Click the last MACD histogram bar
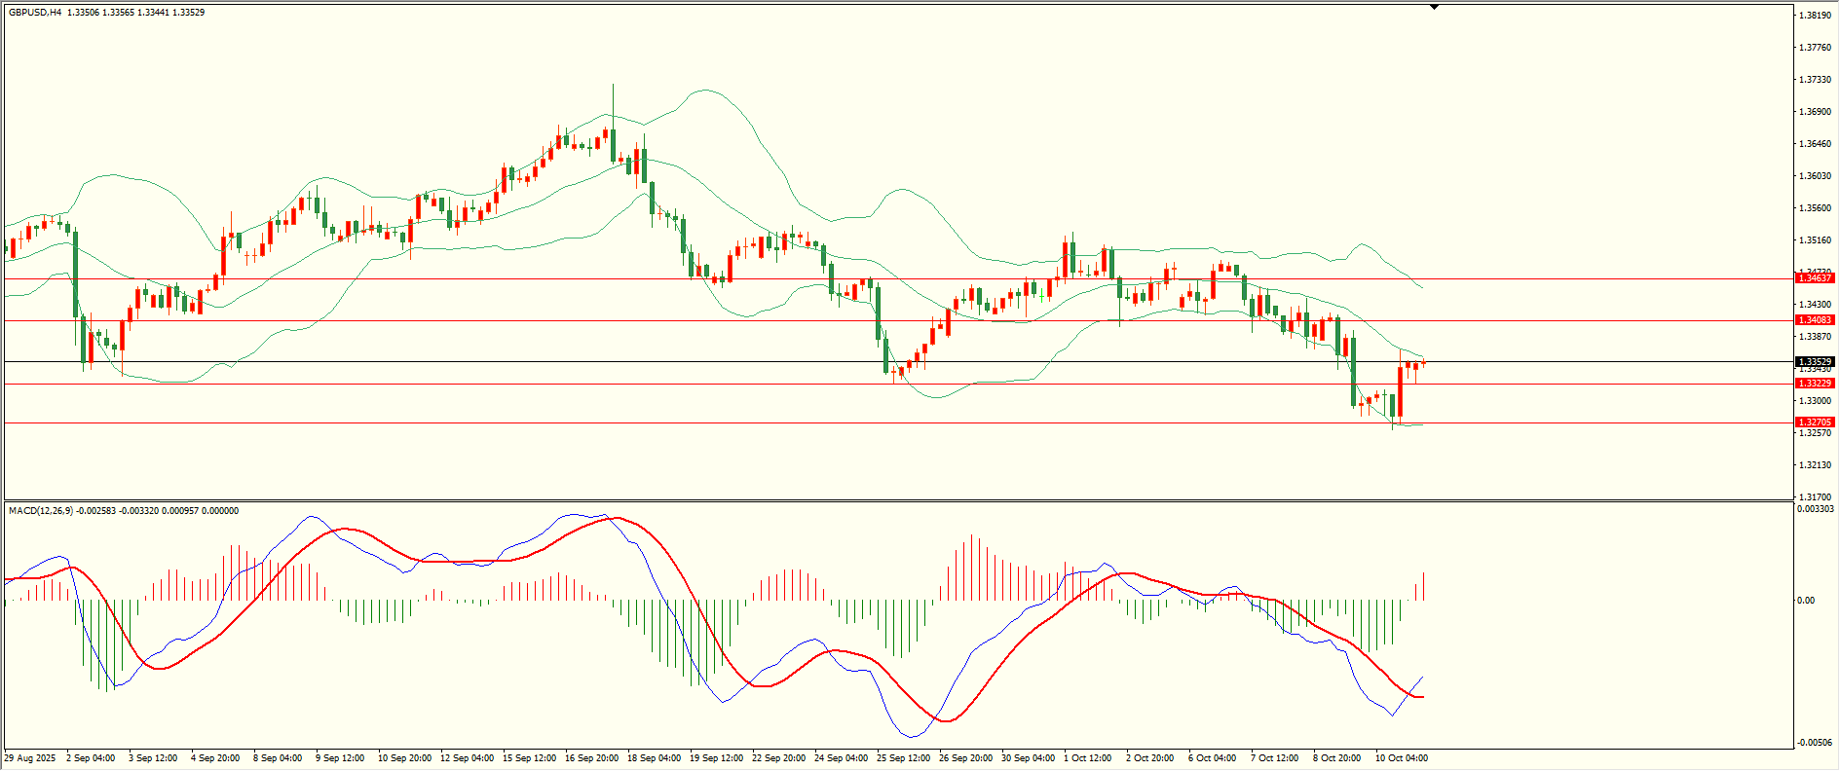Viewport: 1840px width, 771px height. click(1424, 586)
